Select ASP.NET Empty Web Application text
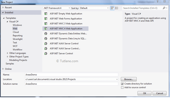Image resolution: width=170 pixels, height=98 pixels. tap(66, 14)
